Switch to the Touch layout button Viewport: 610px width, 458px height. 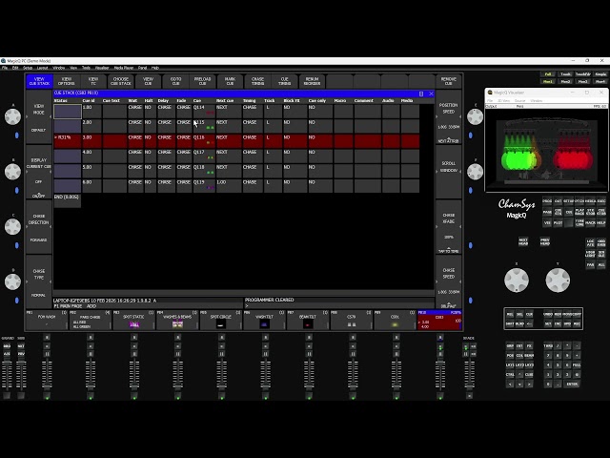pyautogui.click(x=565, y=74)
